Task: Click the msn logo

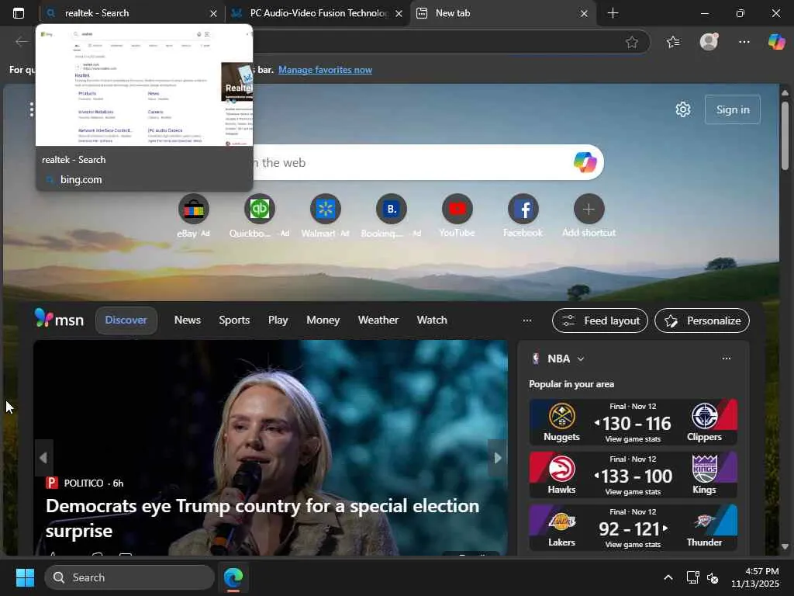Action: [x=59, y=320]
